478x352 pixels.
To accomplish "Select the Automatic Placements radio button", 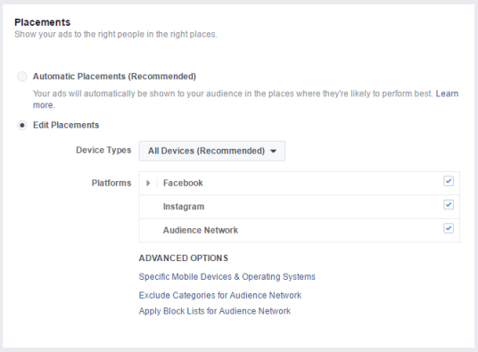I will click(x=22, y=77).
